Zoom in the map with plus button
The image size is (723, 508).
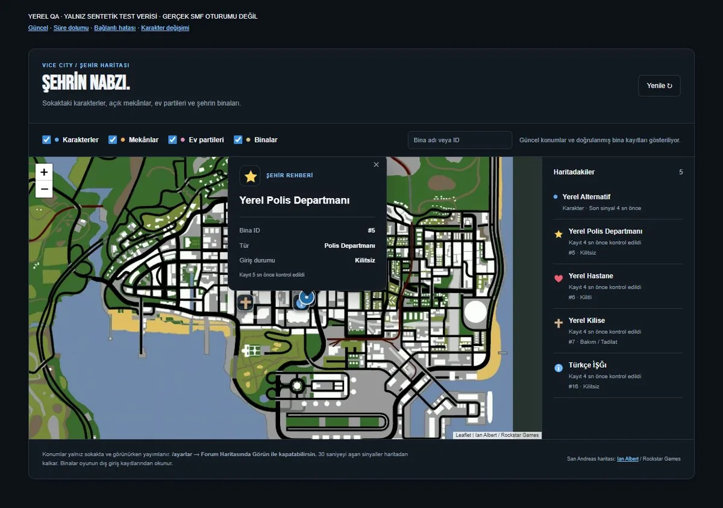44,172
